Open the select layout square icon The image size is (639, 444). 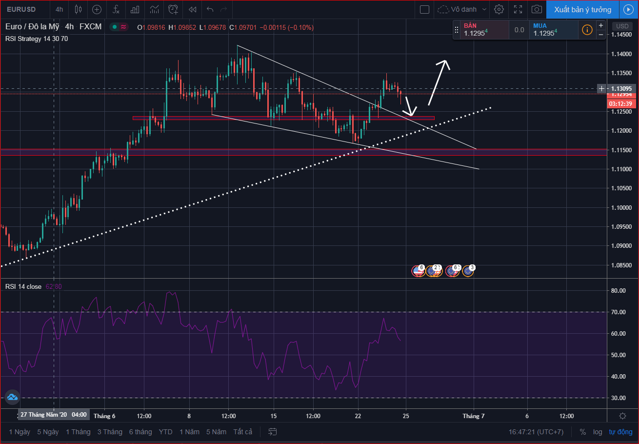coord(424,9)
